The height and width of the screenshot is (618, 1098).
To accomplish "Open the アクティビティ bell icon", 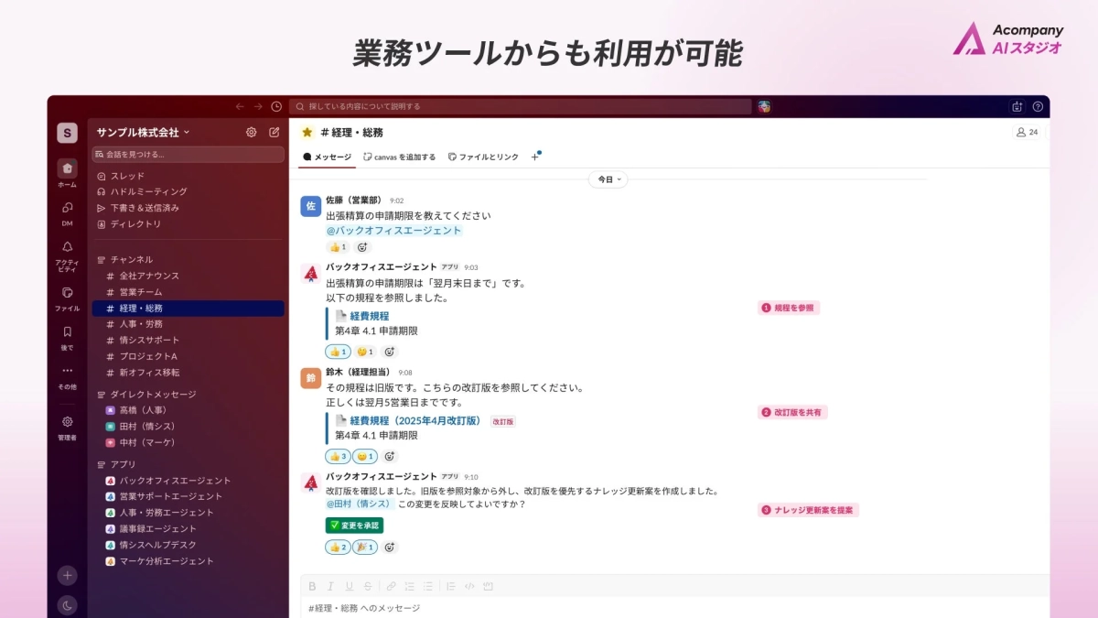I will pyautogui.click(x=67, y=246).
